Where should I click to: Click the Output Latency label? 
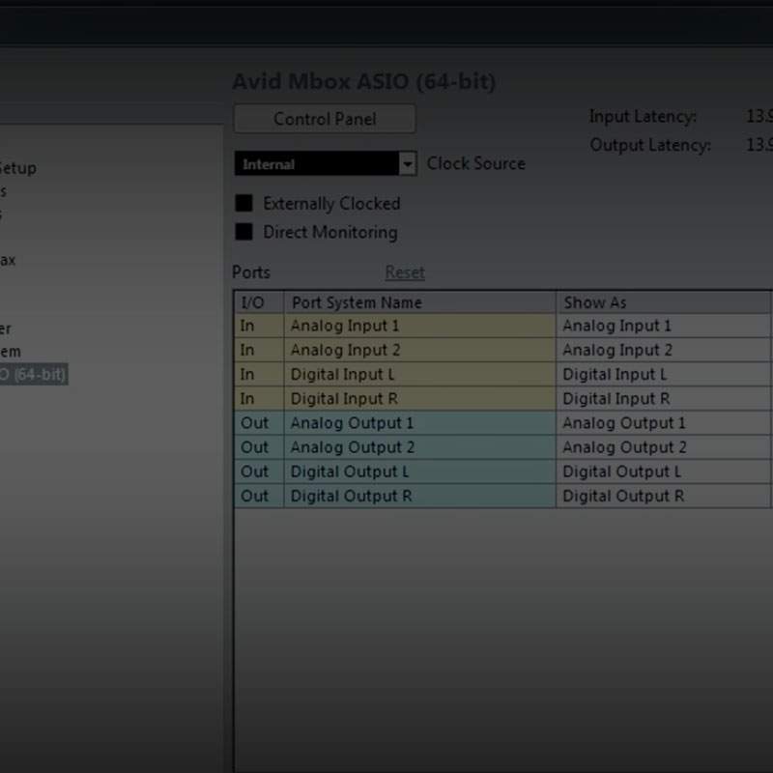click(x=650, y=145)
